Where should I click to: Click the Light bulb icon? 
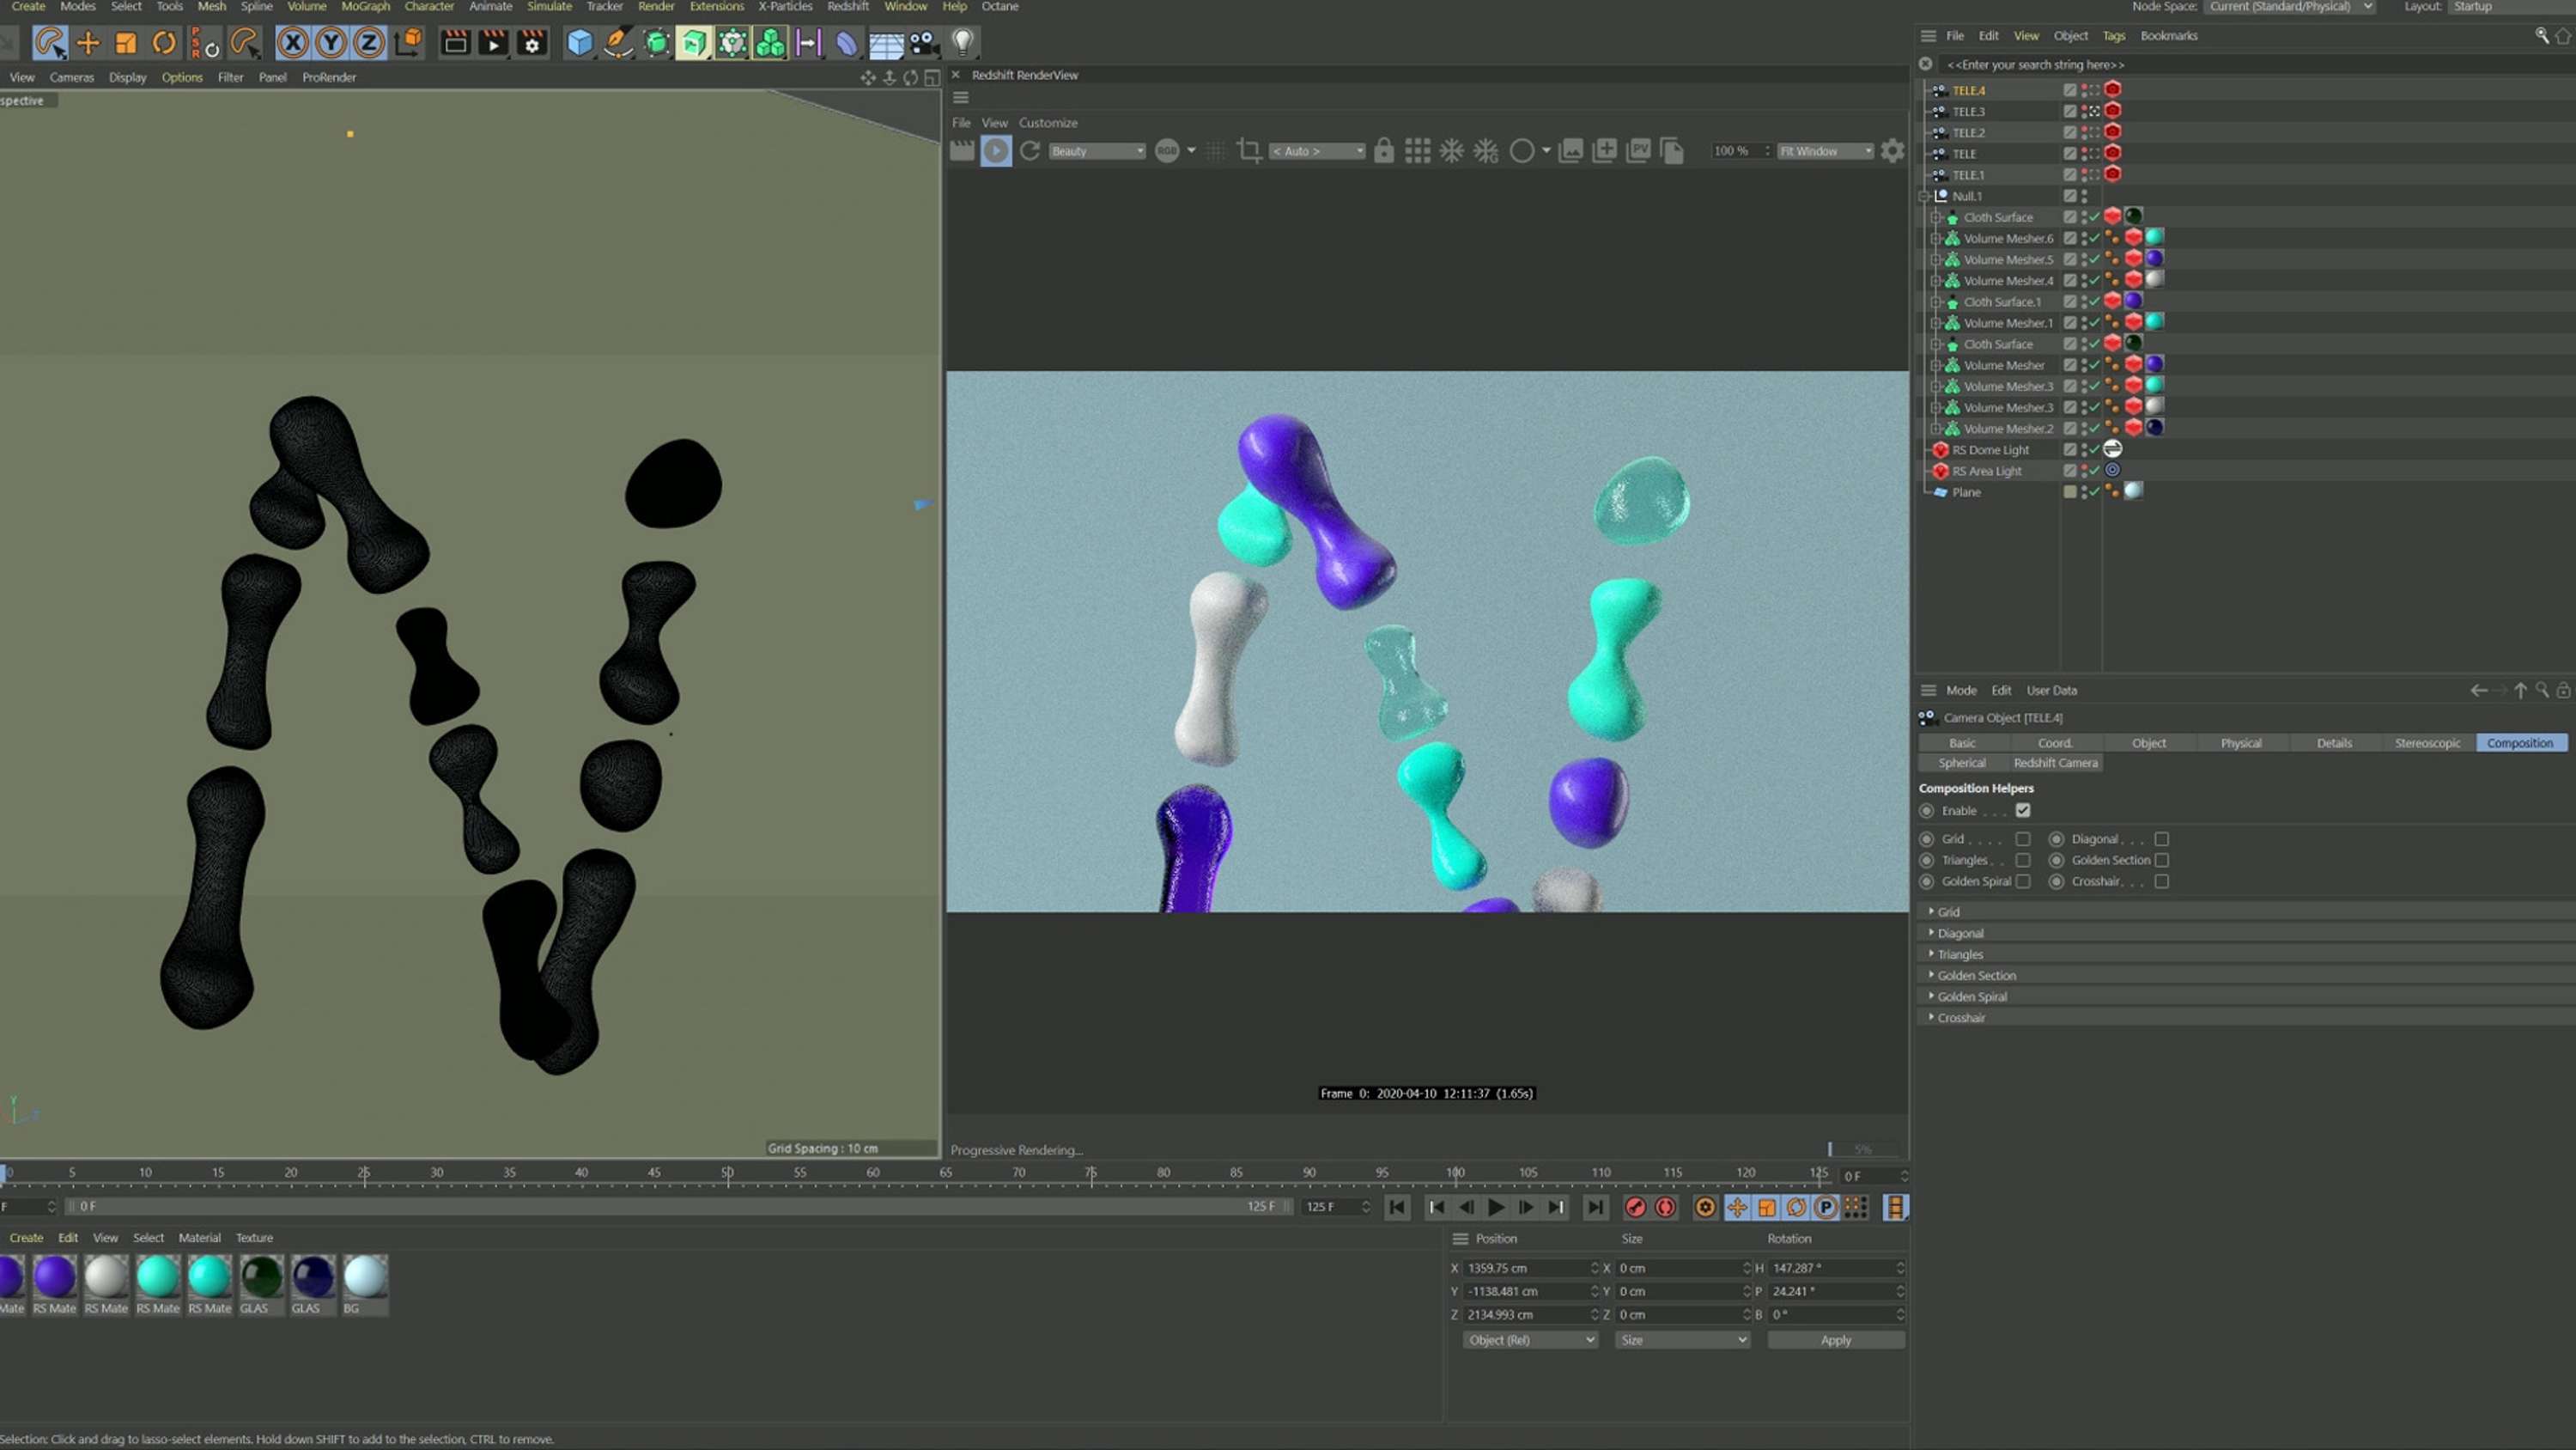click(962, 42)
